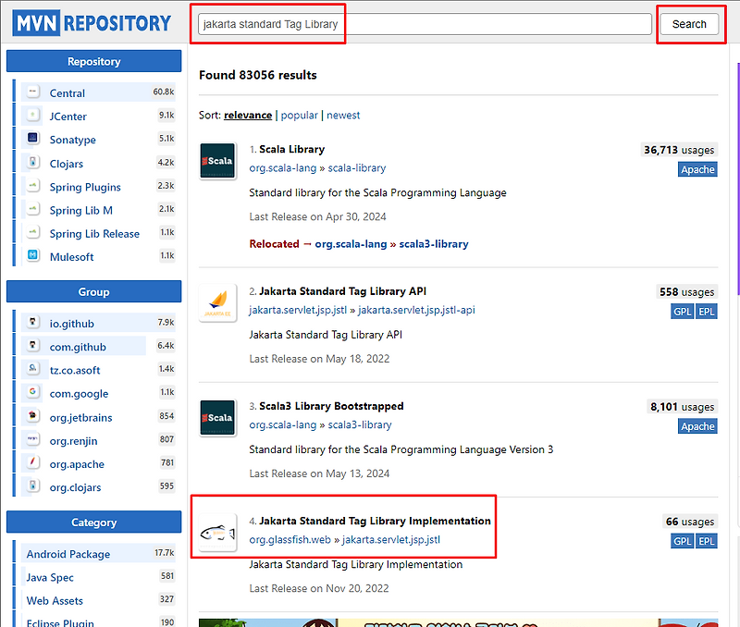Click the tz.co.asoft group icon
Screen dimensions: 740x627
[32, 369]
